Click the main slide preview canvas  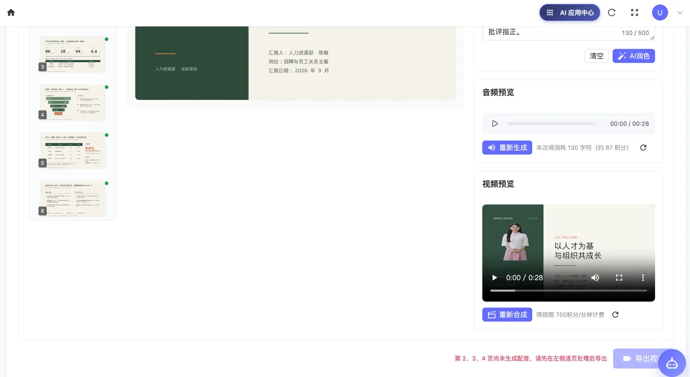[x=296, y=63]
